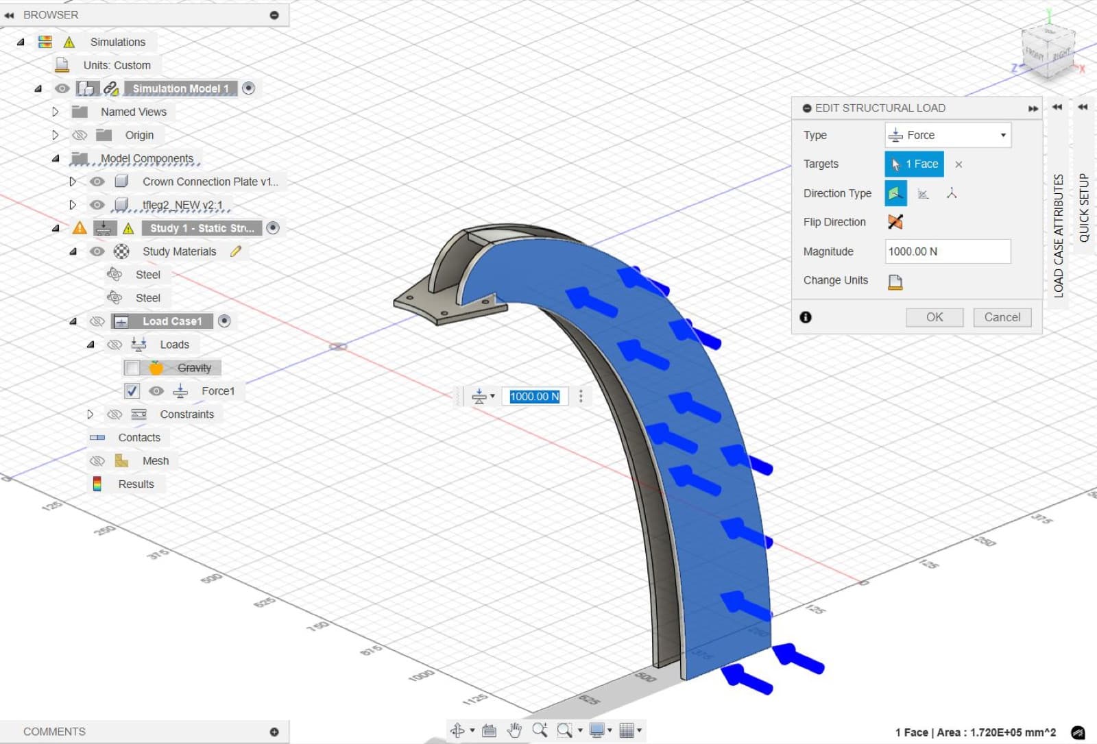
Task: Click the Look At tool icon
Action: [489, 730]
